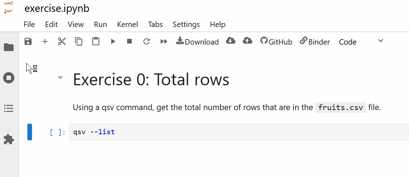Viewport: 409px width, 177px height.
Task: Restart the kernel
Action: point(147,42)
